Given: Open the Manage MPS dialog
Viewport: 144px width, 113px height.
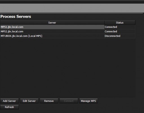Looking at the screenshot, I should click(88, 101).
